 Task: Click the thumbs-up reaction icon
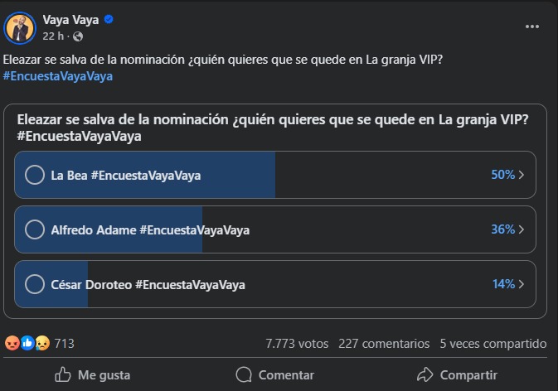coord(27,343)
